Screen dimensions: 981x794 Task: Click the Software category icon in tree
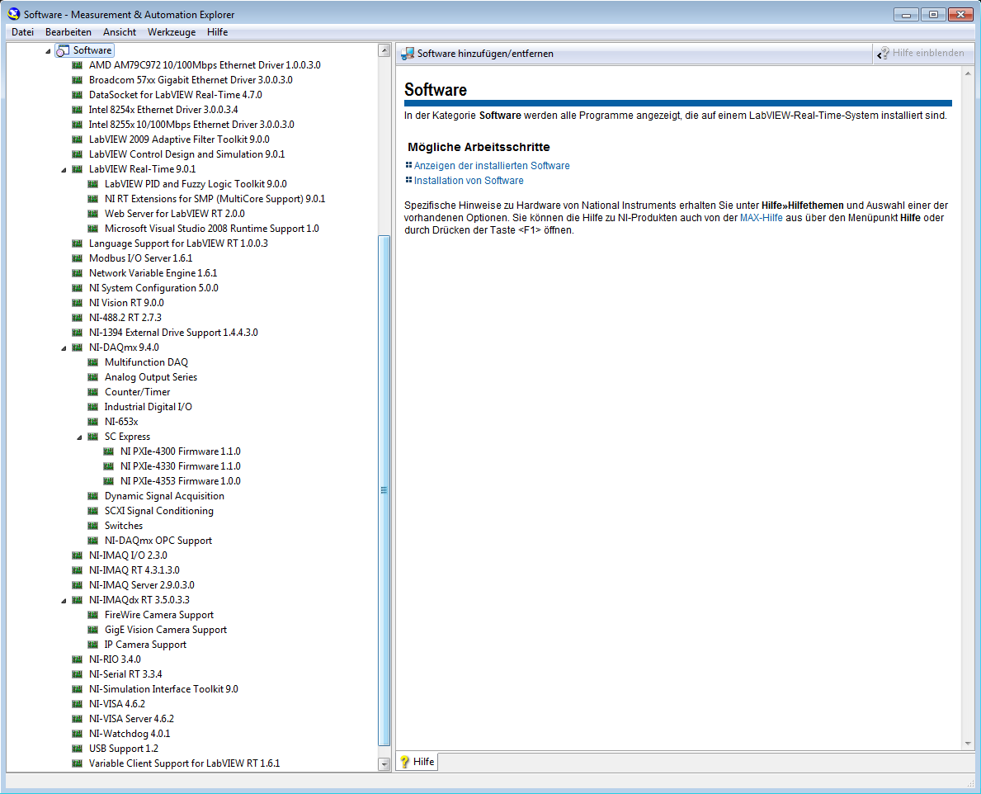click(x=63, y=50)
